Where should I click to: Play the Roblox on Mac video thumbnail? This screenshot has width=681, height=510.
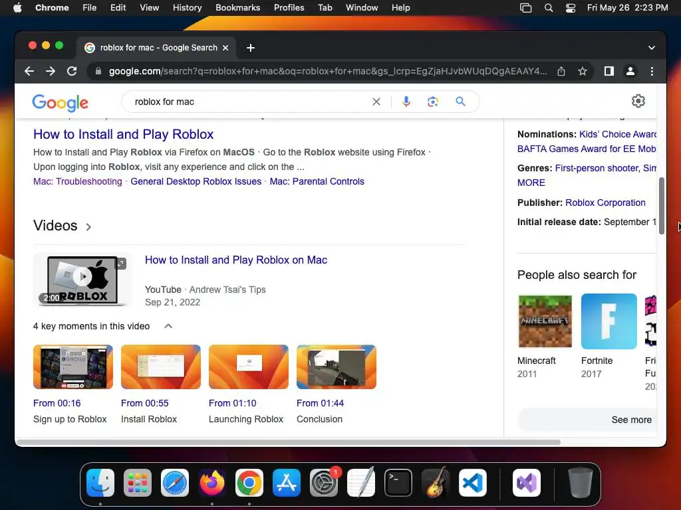click(82, 280)
